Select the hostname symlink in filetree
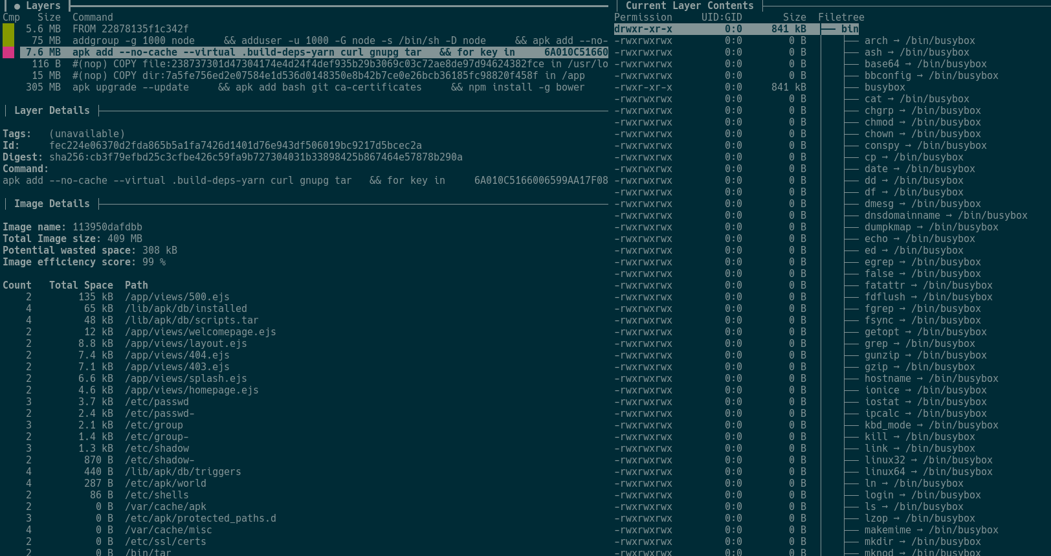1051x556 pixels. click(887, 379)
